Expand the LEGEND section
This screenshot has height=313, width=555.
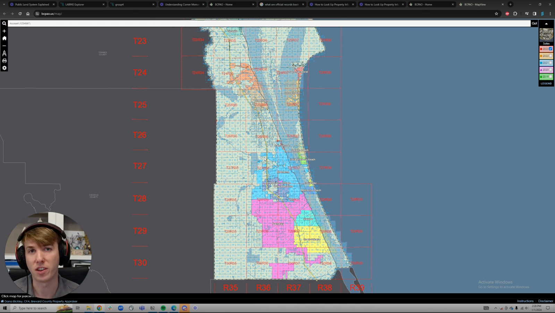546,84
